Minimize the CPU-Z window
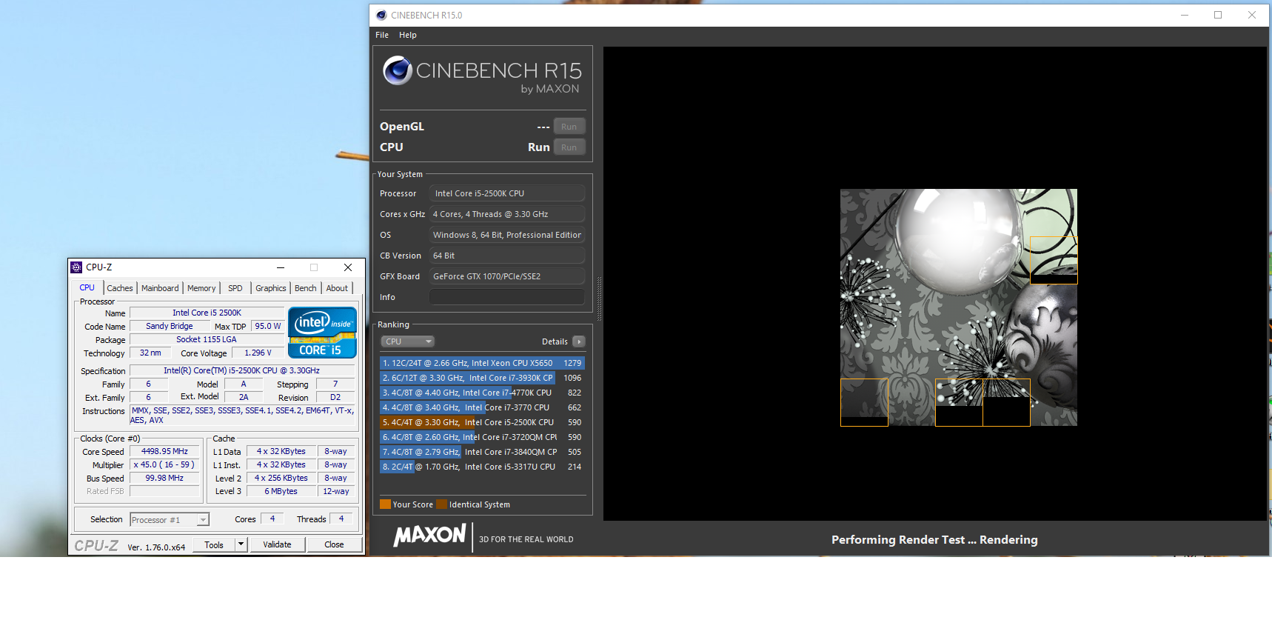 (x=281, y=267)
